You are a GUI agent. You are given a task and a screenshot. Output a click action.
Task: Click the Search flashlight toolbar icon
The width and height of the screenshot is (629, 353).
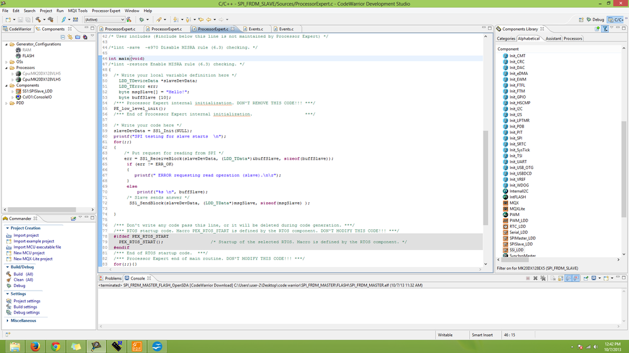(159, 19)
